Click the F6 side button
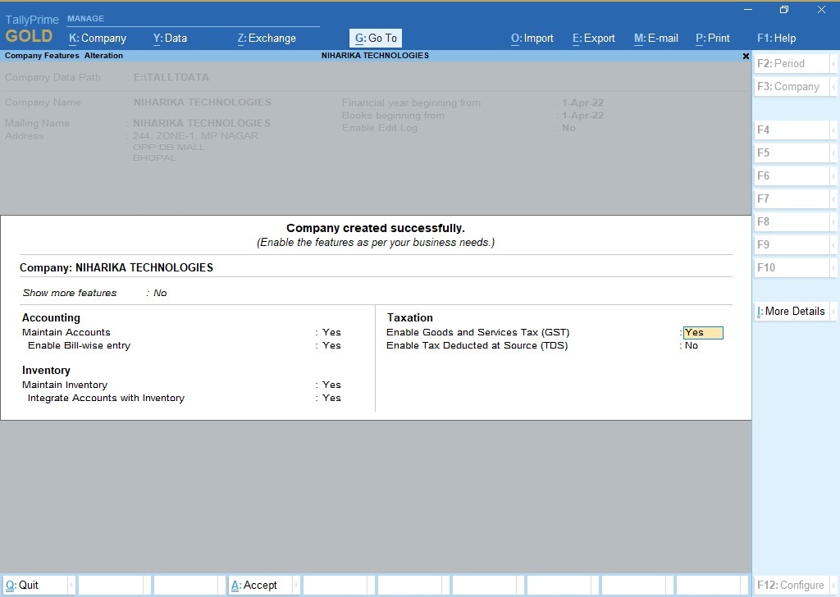The image size is (840, 597). 792,176
